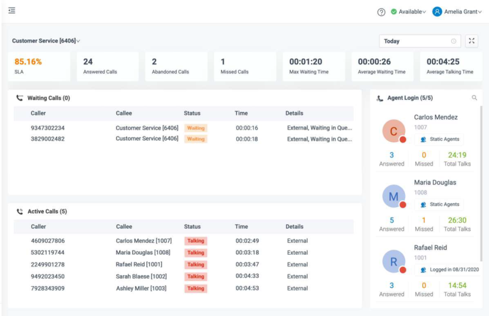Expand the Customer Service [6406] queue selector
Screen dimensions: 489x316
click(46, 41)
